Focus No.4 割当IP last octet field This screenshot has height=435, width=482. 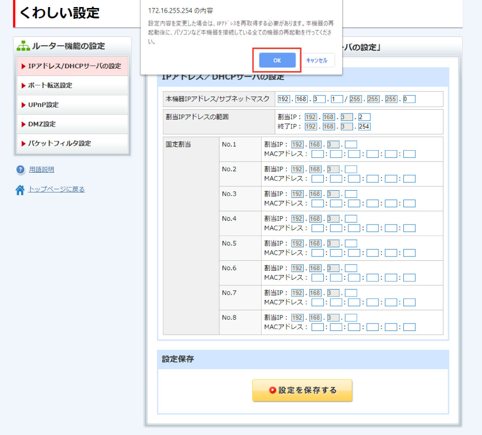(351, 219)
